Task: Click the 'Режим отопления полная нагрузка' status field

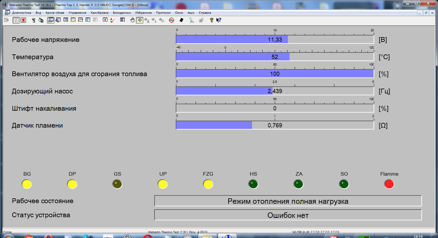Action: click(288, 201)
